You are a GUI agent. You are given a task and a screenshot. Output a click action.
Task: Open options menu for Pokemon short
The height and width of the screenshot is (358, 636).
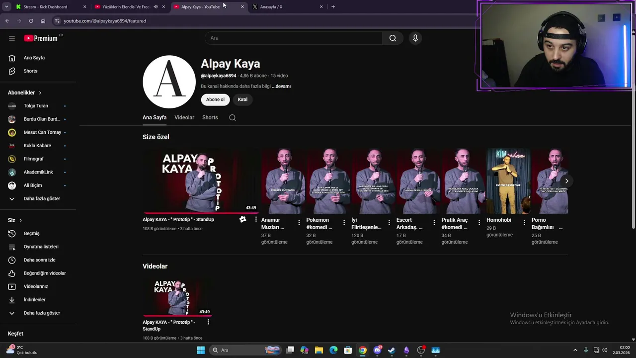point(344,222)
